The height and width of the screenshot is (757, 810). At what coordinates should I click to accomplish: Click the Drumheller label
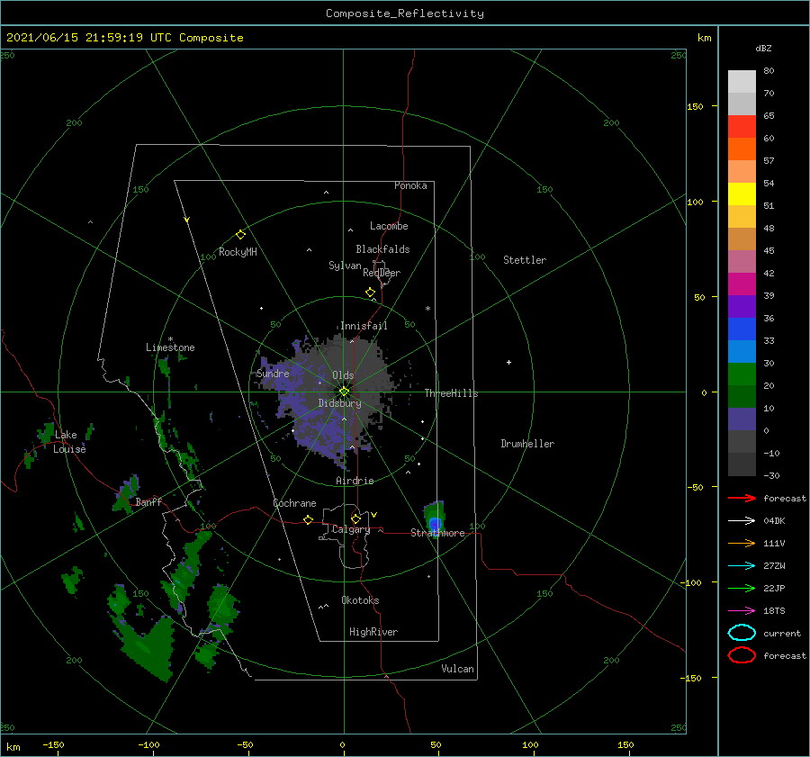tap(527, 444)
